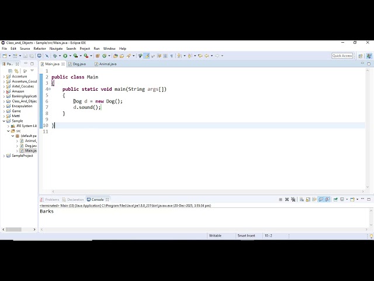Viewport: 374px width, 281px height.
Task: Collapse the src folder node
Action: coord(8,131)
